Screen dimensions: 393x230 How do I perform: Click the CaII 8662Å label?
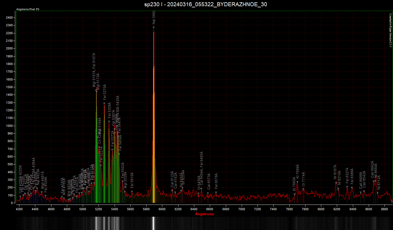pyautogui.click(x=372, y=170)
